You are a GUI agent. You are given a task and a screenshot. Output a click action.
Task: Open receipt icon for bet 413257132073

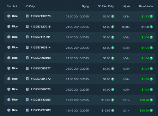tap(27, 16)
